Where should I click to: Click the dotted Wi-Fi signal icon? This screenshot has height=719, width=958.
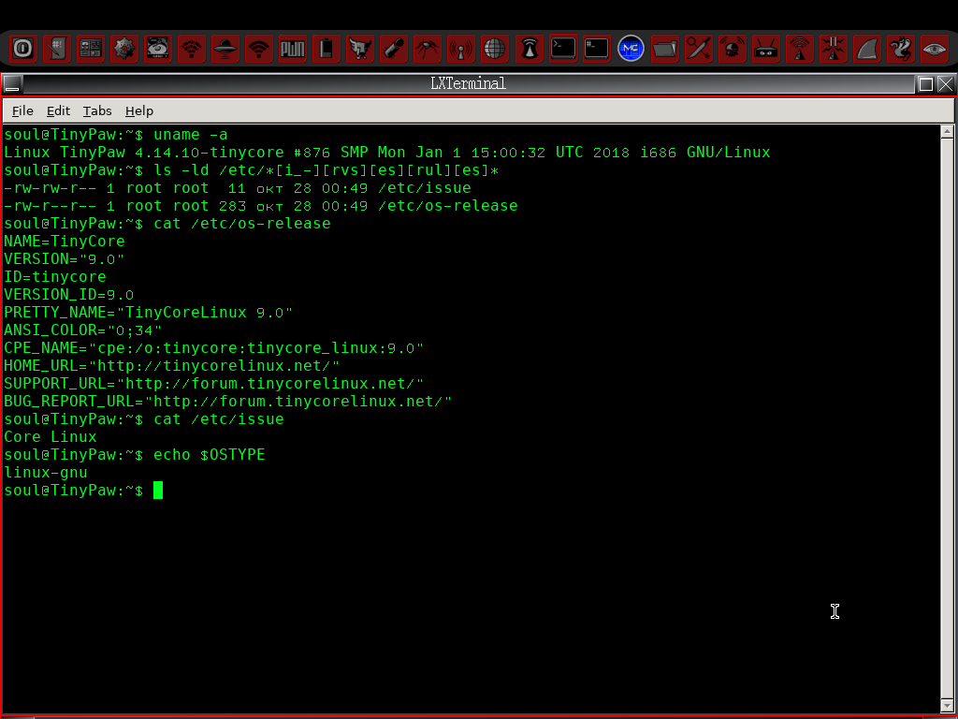(192, 49)
